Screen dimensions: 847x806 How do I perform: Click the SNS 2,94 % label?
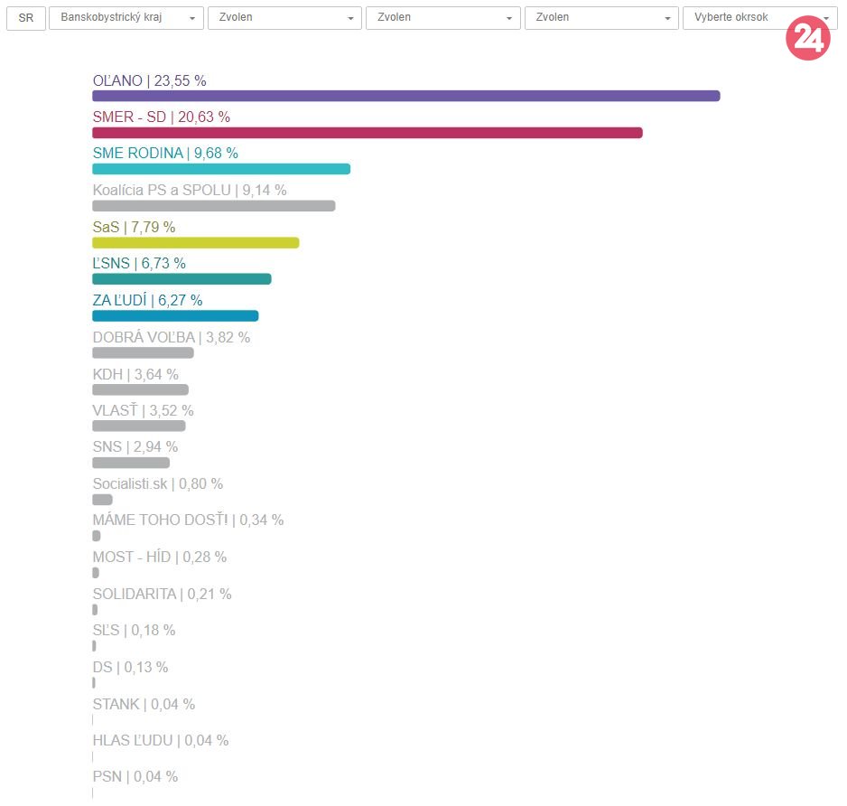coord(135,446)
